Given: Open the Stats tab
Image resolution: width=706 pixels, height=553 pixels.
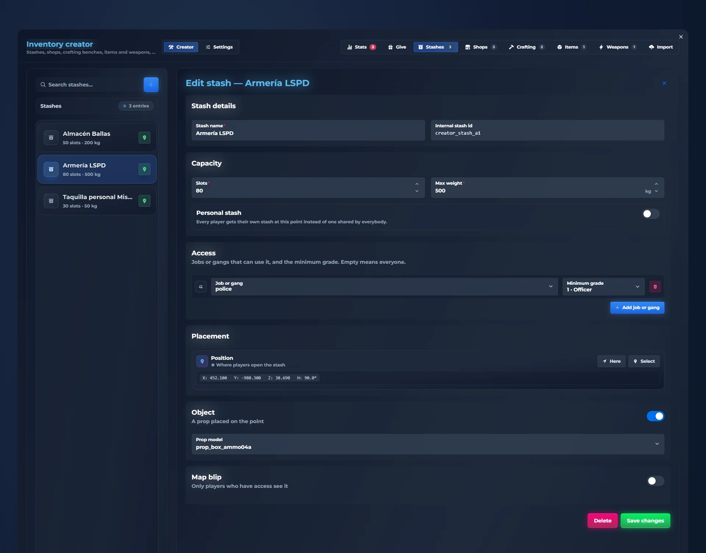Looking at the screenshot, I should [361, 47].
